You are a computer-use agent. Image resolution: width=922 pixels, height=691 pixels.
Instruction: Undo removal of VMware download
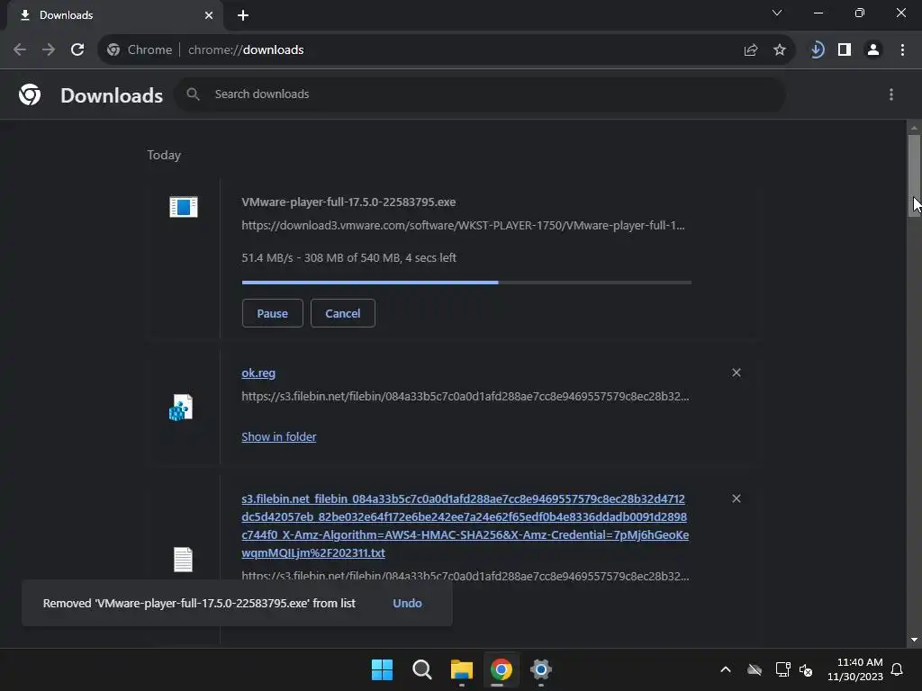tap(407, 603)
